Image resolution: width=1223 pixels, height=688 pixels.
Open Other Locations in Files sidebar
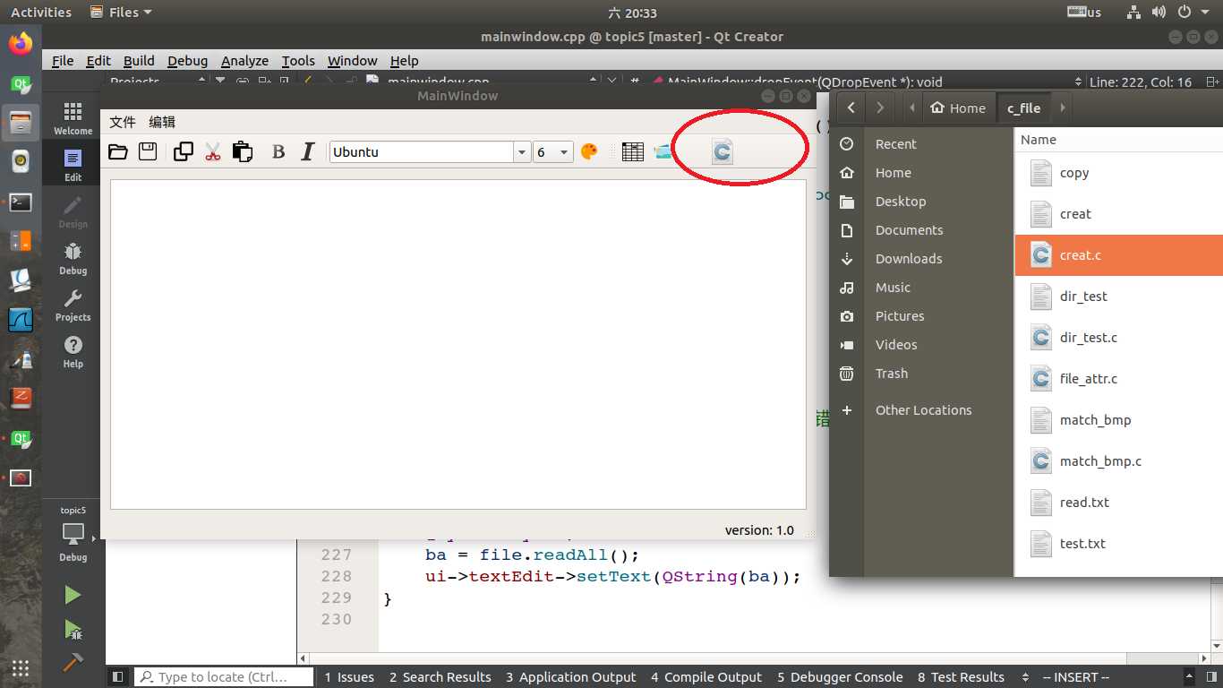point(922,410)
